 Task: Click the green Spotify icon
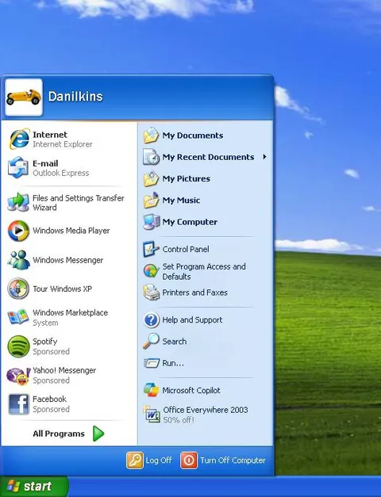pyautogui.click(x=18, y=346)
